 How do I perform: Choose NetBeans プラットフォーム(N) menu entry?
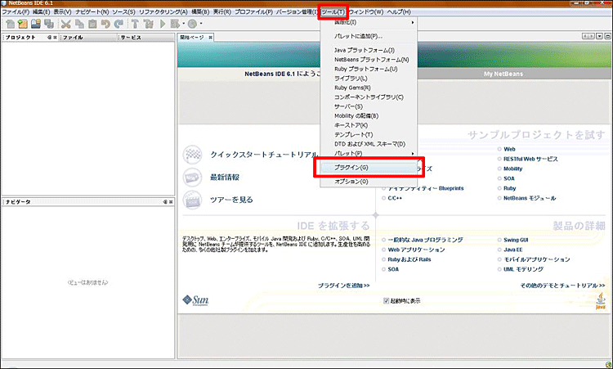pos(369,60)
